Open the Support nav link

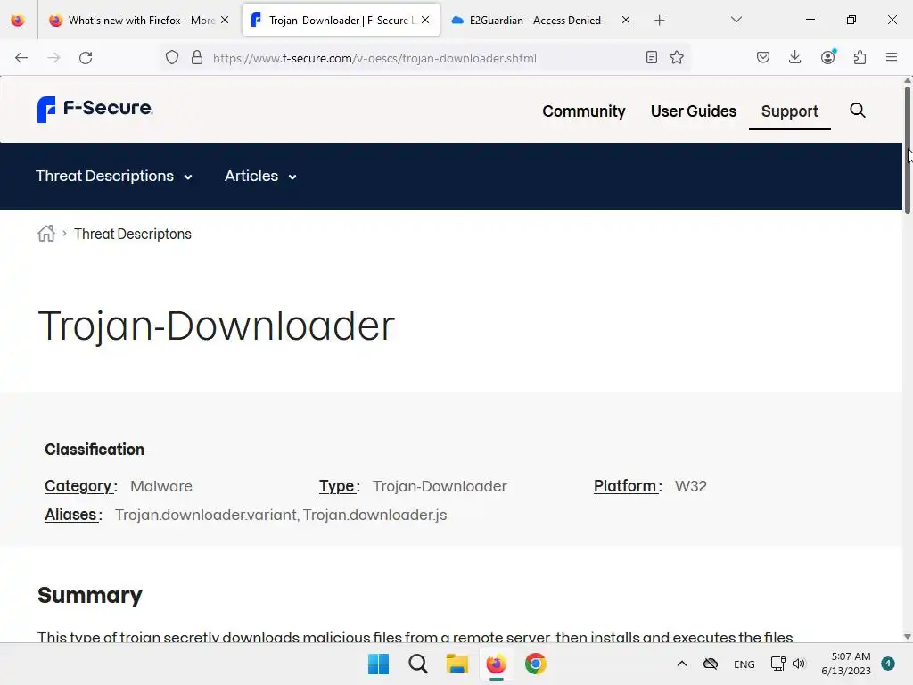[x=790, y=111]
